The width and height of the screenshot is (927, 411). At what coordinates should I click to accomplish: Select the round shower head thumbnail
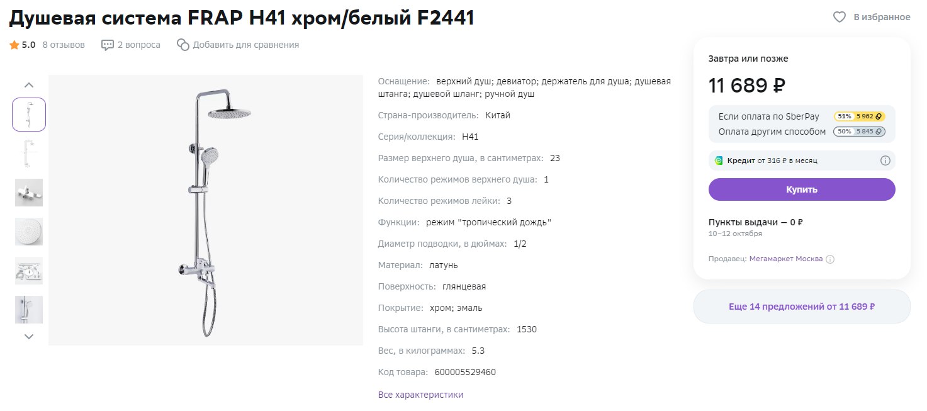pos(29,232)
